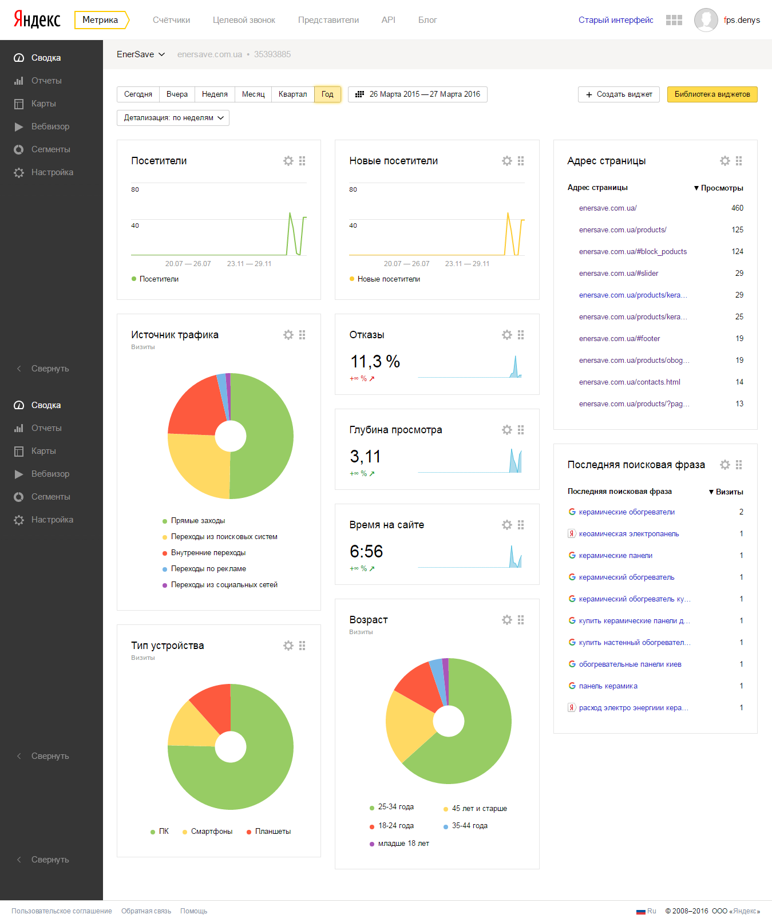
Task: Open Пользовательское соглашение footer link
Action: pyautogui.click(x=62, y=911)
